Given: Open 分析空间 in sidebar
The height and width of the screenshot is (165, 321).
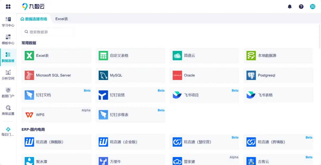Looking at the screenshot, I should [x=8, y=75].
